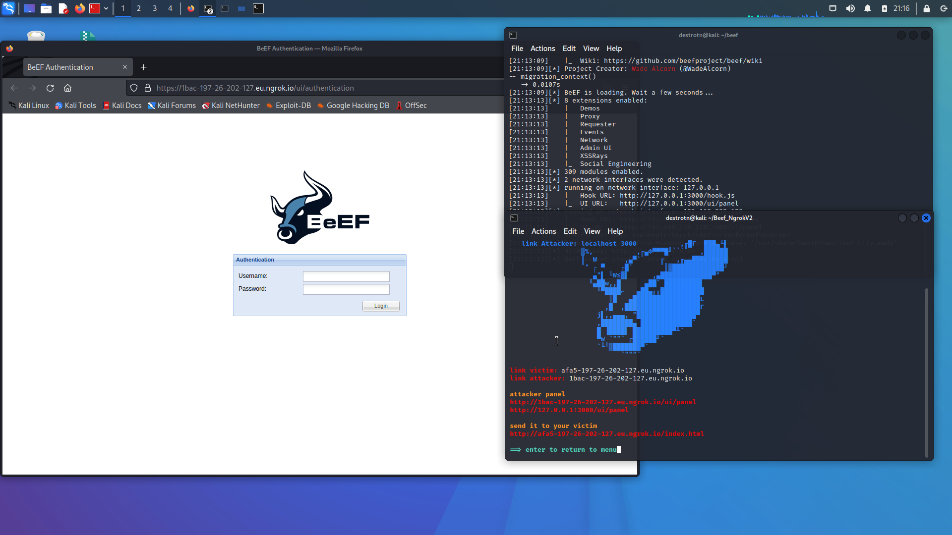
Task: Open Help menu in Beef_NgrokV2 terminal
Action: 615,231
